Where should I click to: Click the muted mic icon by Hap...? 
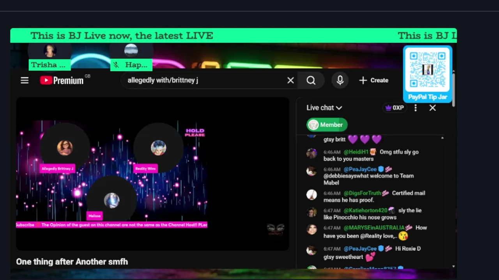point(116,65)
